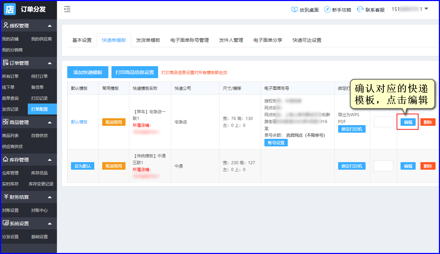Open 新手攻略 compass icon
The image size is (440, 254).
(327, 10)
